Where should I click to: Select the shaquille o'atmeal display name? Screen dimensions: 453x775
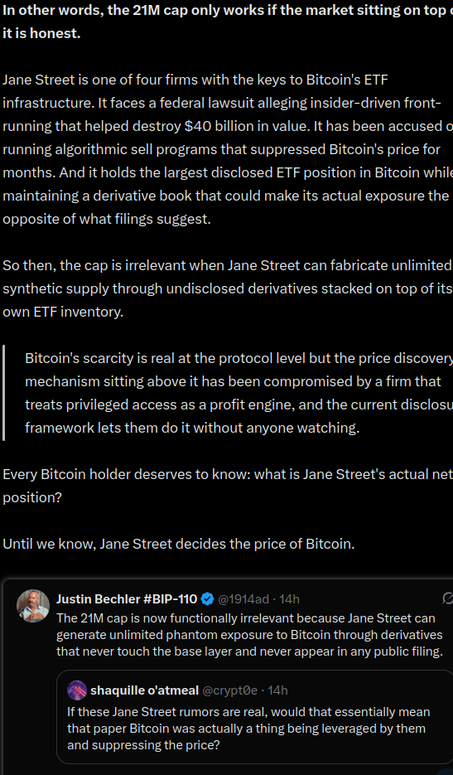[144, 690]
